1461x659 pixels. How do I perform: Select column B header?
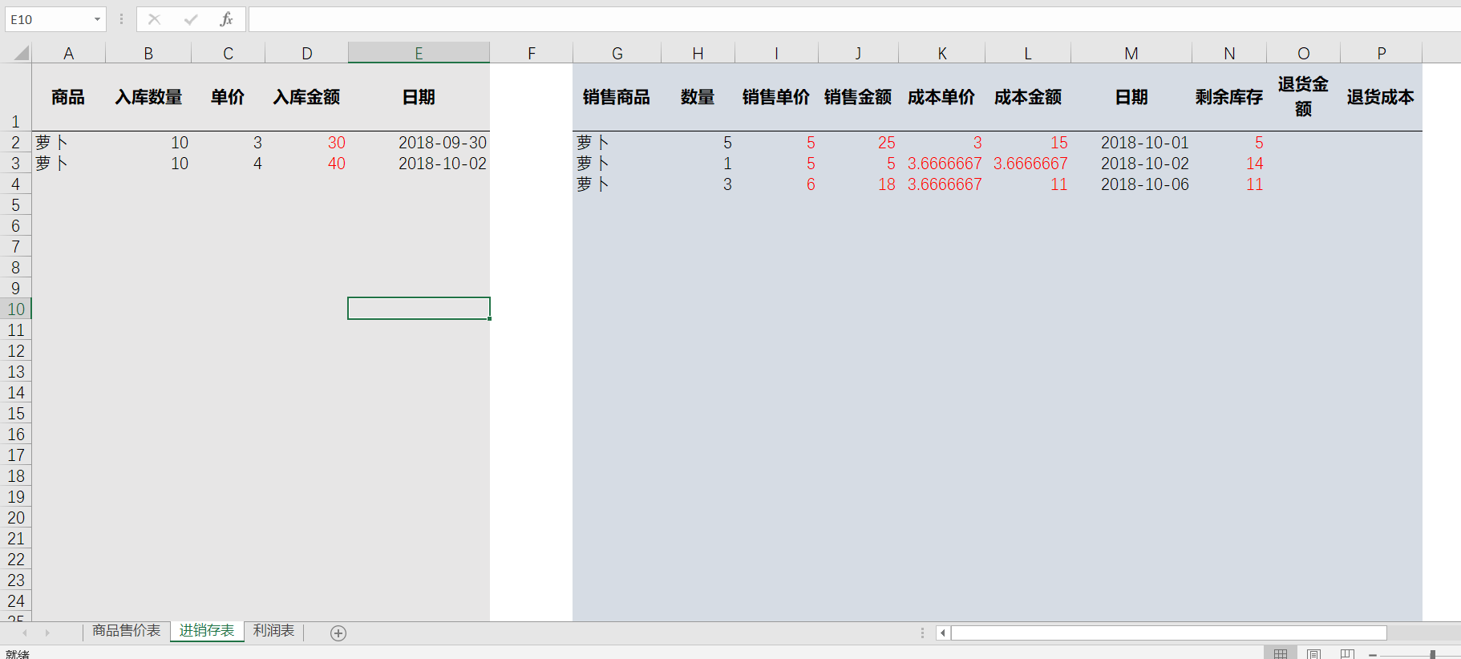point(148,53)
